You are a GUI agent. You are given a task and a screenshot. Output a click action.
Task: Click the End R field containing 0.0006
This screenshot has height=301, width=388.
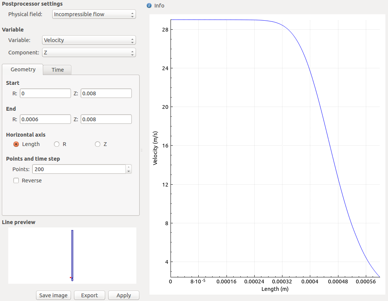click(45, 119)
